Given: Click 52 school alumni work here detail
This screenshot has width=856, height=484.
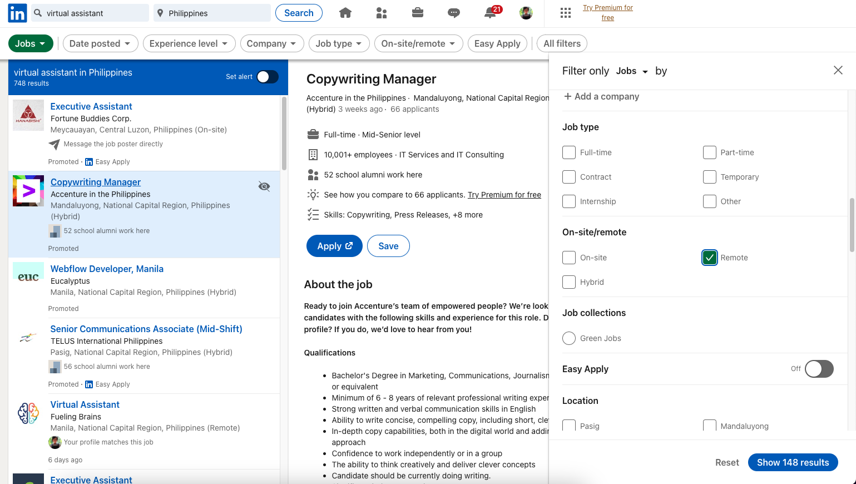Looking at the screenshot, I should (x=373, y=175).
